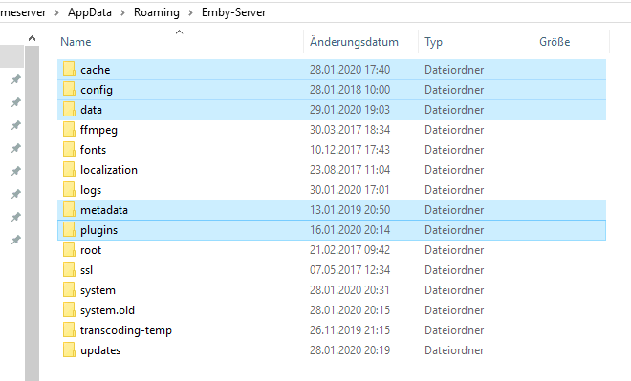Sort files by the Name column

coord(76,42)
